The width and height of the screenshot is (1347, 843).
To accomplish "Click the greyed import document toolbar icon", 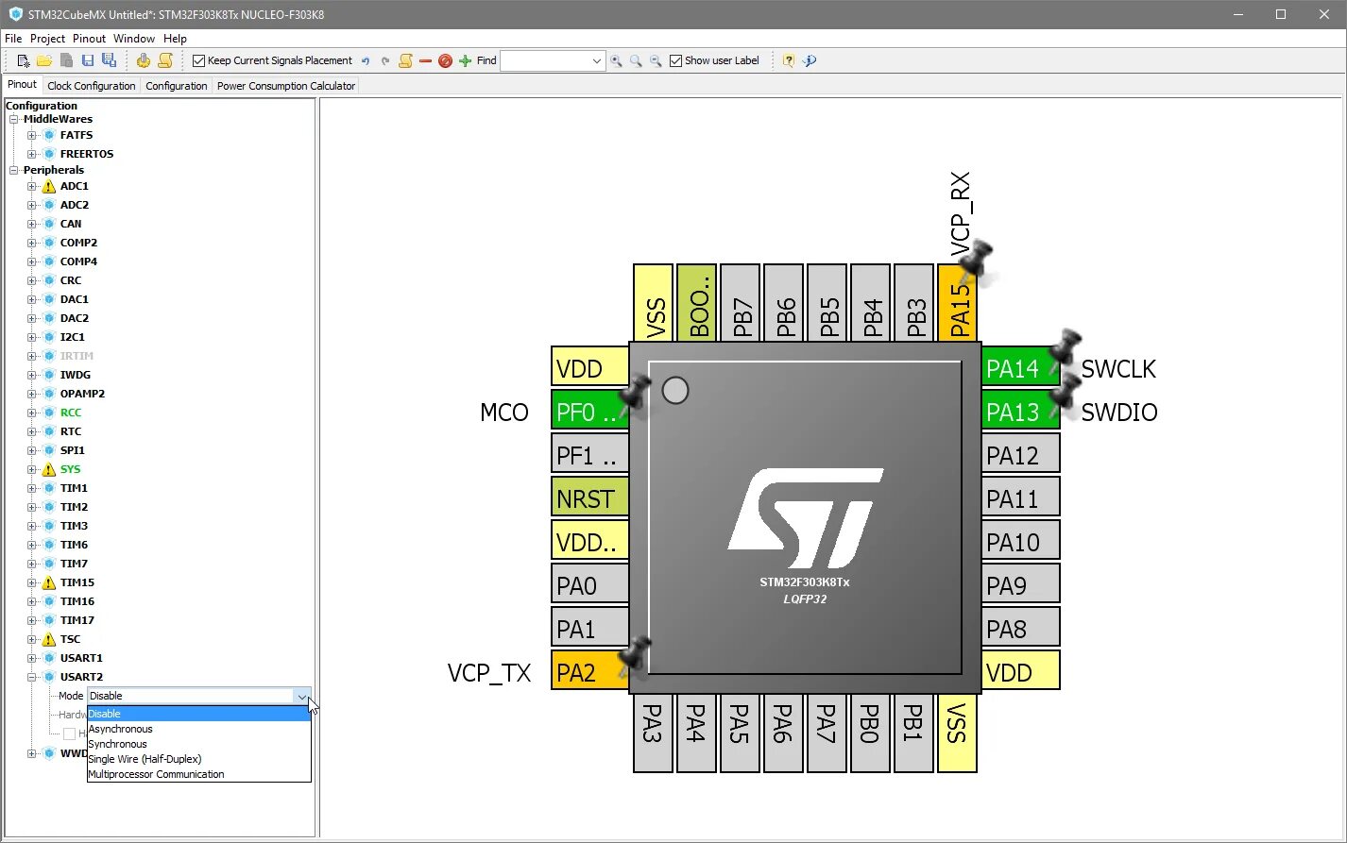I will 66,60.
